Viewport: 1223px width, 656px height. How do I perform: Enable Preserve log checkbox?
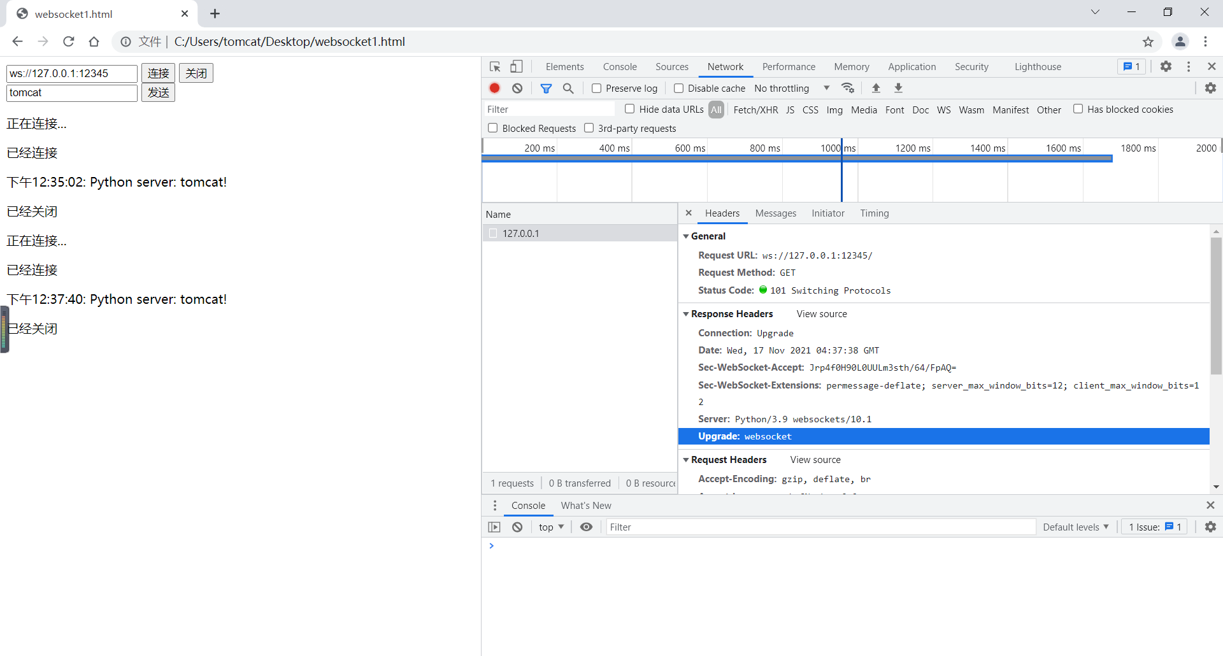596,89
